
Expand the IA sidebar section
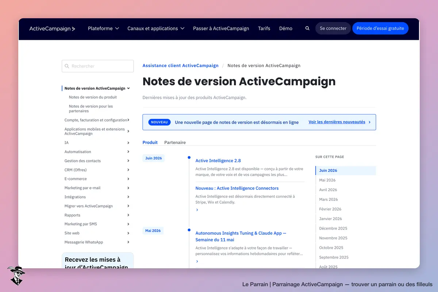tap(128, 143)
